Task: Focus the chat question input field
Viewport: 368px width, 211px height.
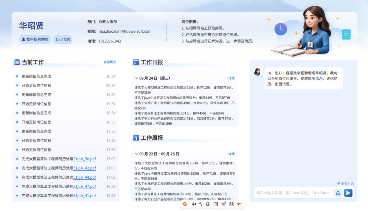Action: pyautogui.click(x=293, y=193)
